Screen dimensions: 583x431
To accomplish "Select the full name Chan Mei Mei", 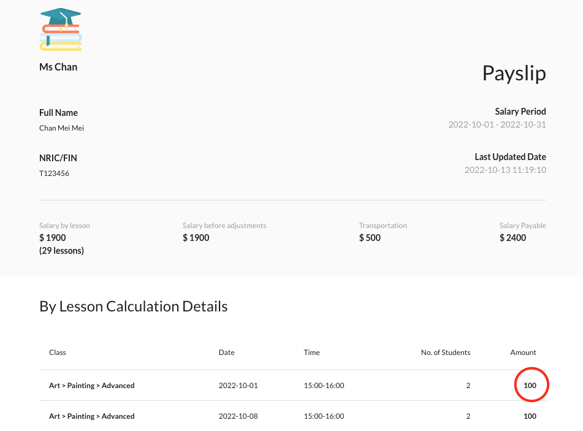I will pyautogui.click(x=61, y=128).
